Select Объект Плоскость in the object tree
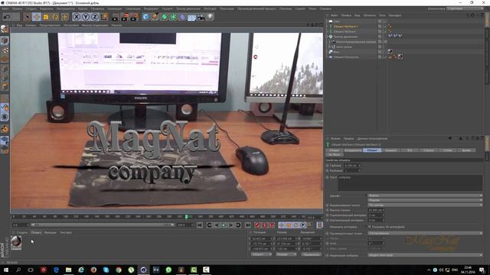This screenshot has width=490, height=275. tap(346, 57)
